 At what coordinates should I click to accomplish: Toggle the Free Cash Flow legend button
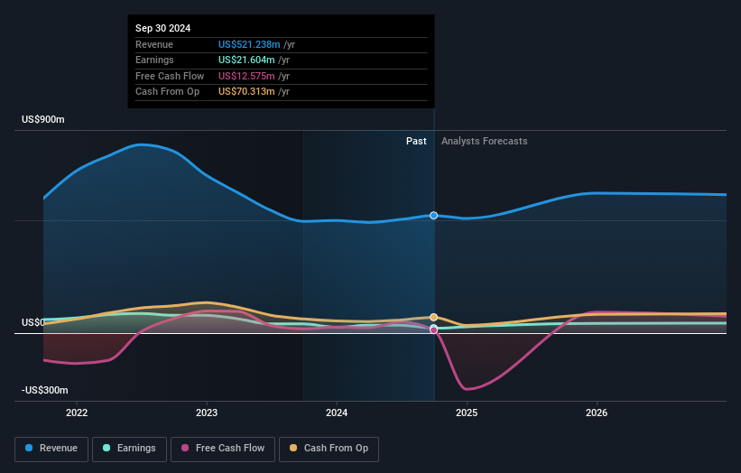[x=223, y=449]
